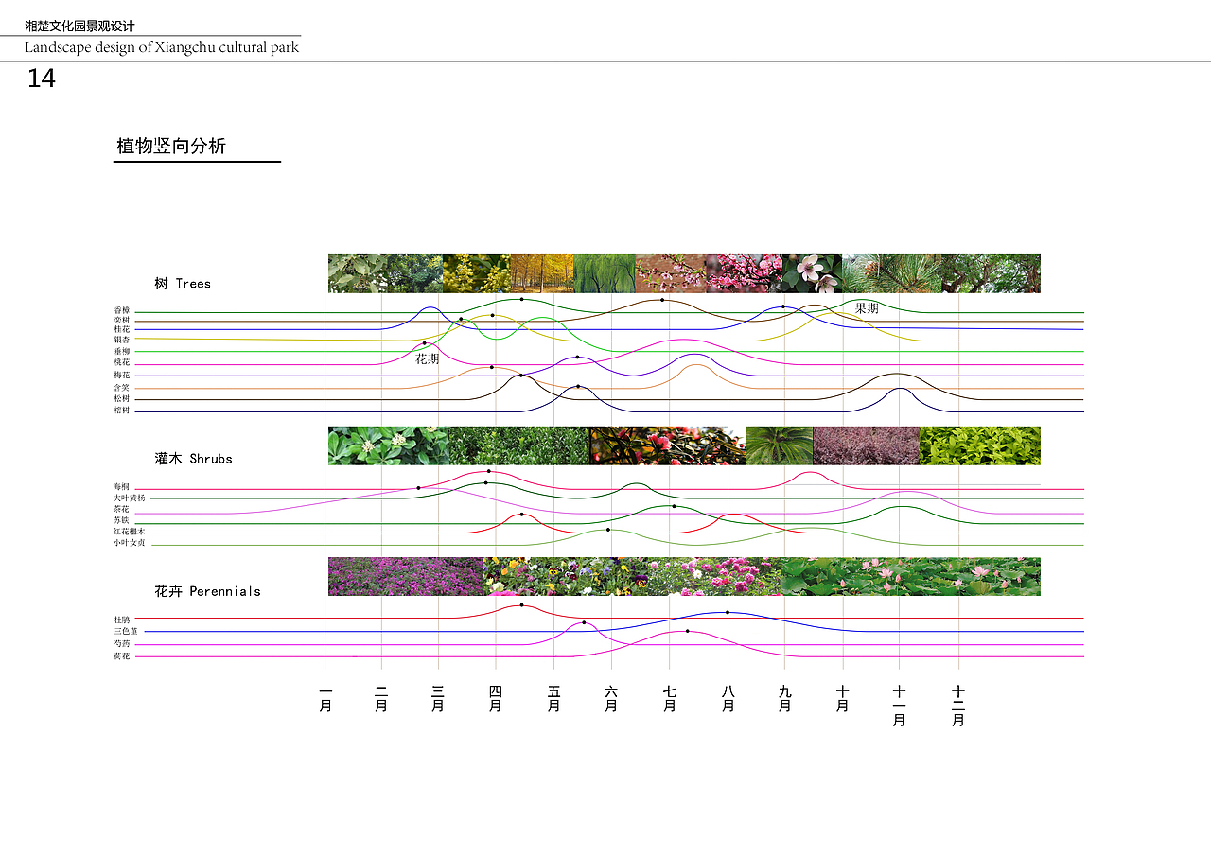Select the '树 Trees' section label
This screenshot has height=856, width=1211.
pyautogui.click(x=183, y=284)
